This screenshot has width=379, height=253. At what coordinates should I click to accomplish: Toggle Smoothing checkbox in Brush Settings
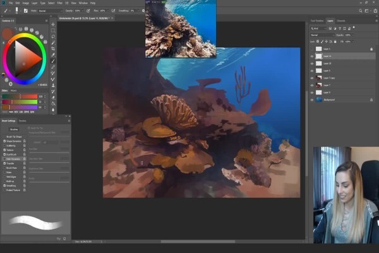[4, 185]
